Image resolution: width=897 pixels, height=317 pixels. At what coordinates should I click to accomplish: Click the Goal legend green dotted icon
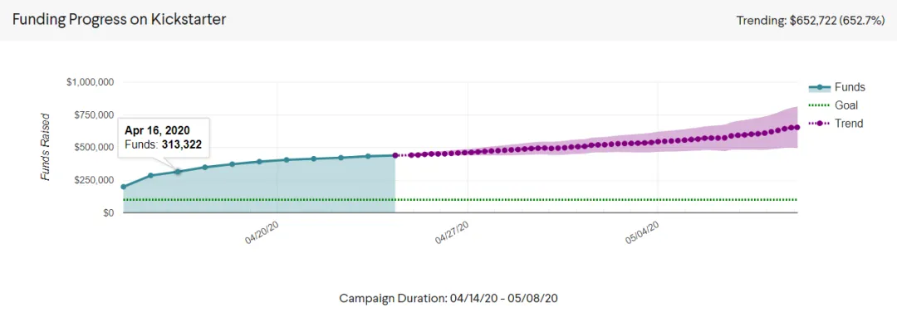point(819,105)
